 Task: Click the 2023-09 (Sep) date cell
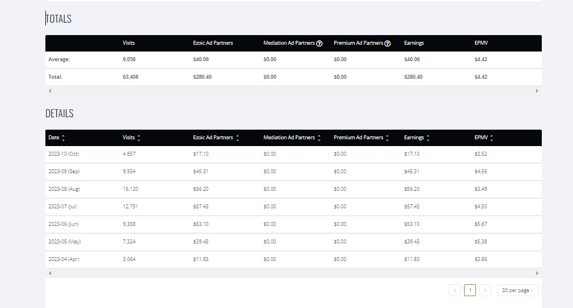pyautogui.click(x=64, y=172)
